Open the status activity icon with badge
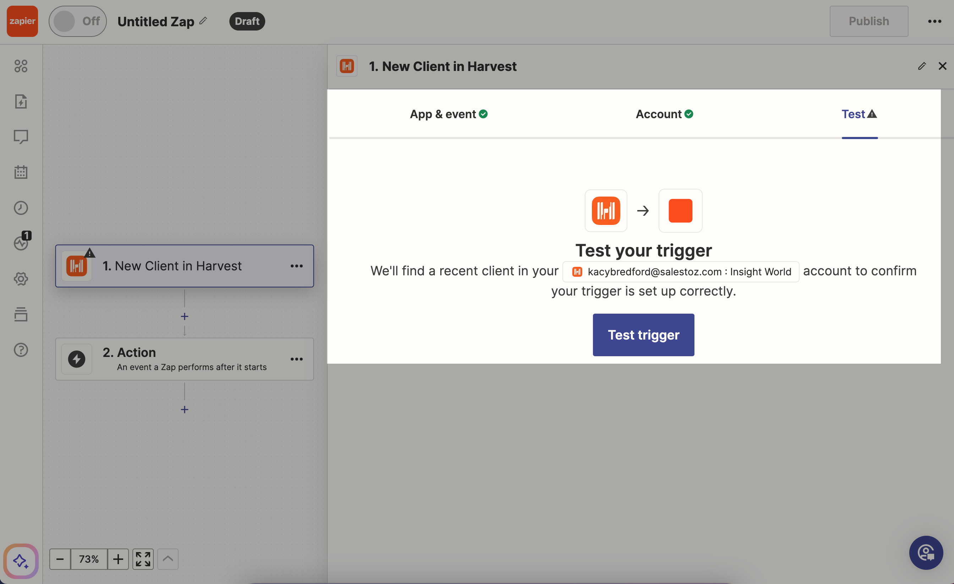This screenshot has height=584, width=954. 22,242
